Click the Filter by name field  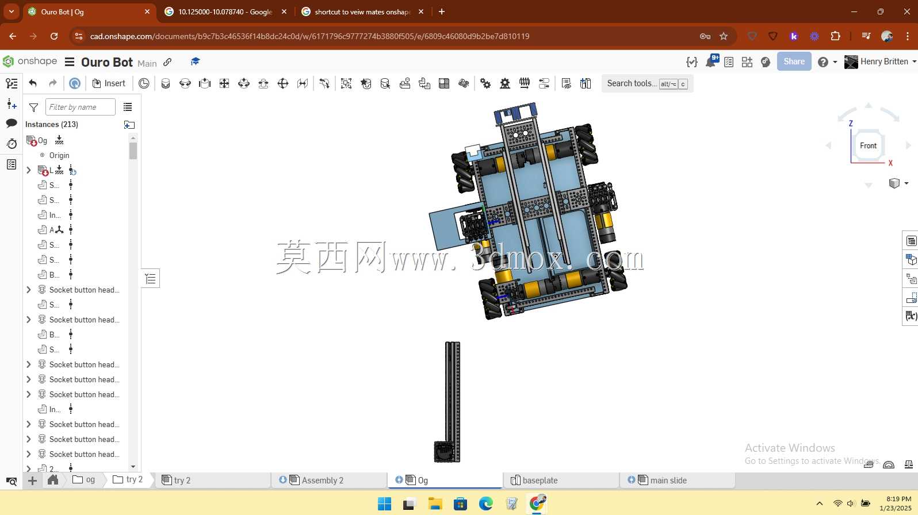click(81, 107)
